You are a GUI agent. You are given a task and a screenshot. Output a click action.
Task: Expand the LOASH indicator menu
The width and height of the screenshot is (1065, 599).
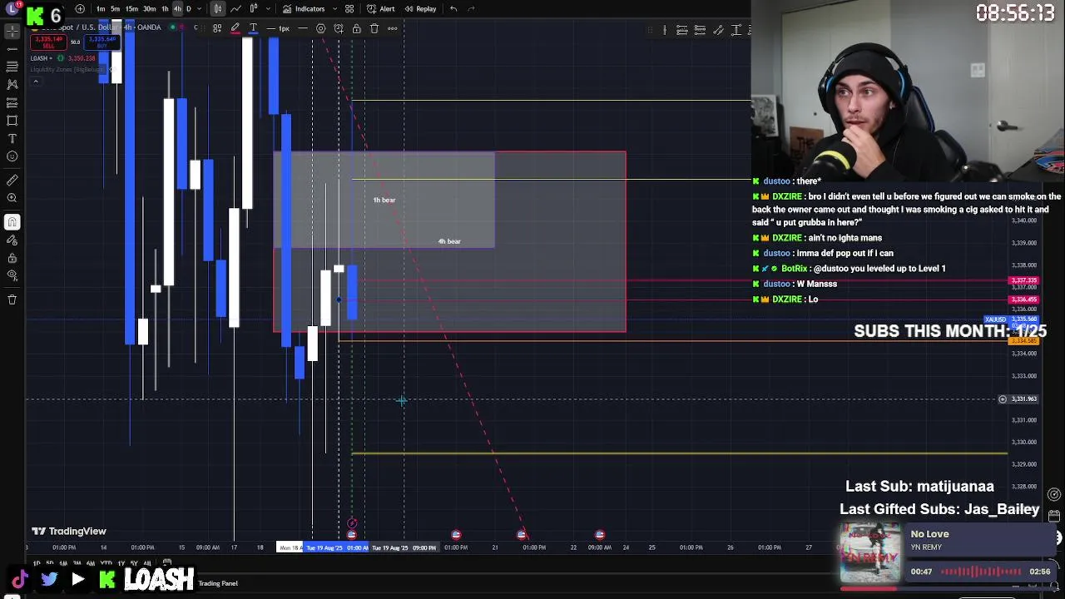click(50, 58)
